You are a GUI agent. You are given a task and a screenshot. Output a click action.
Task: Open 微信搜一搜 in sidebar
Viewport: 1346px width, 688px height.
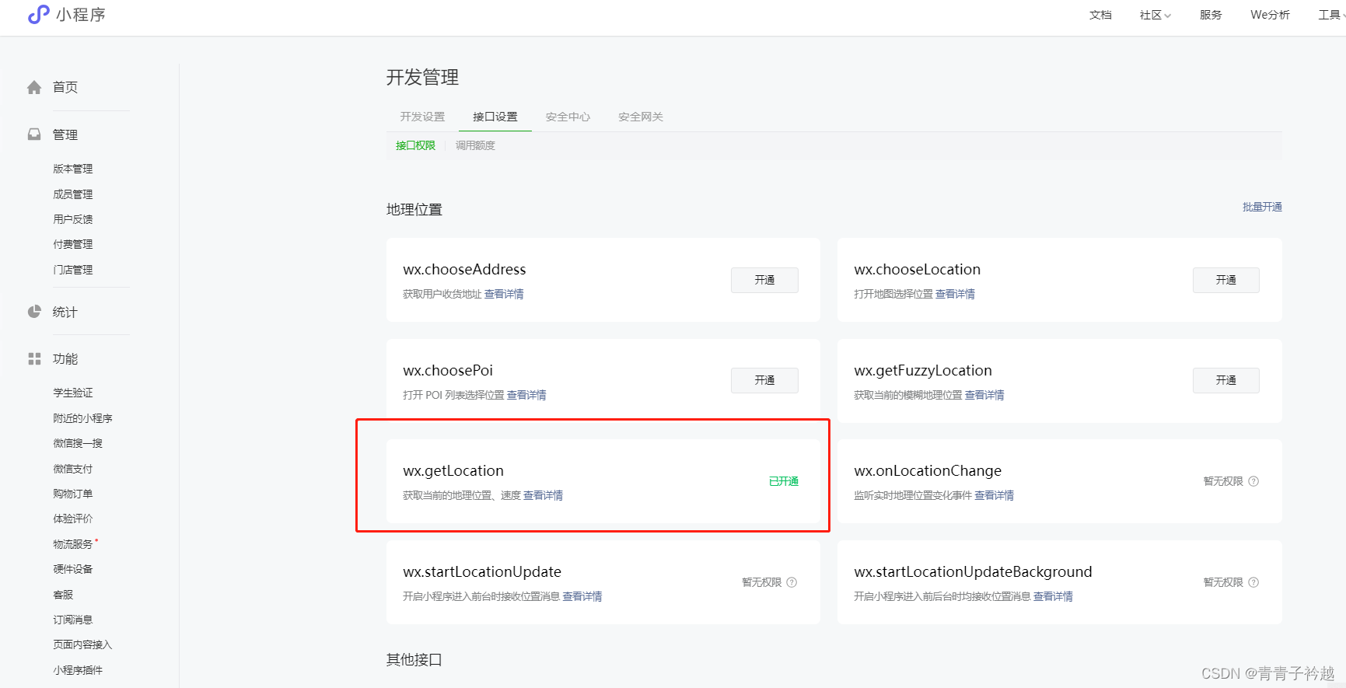tap(78, 443)
